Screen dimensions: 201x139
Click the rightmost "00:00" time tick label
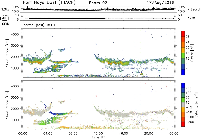pos(174,134)
